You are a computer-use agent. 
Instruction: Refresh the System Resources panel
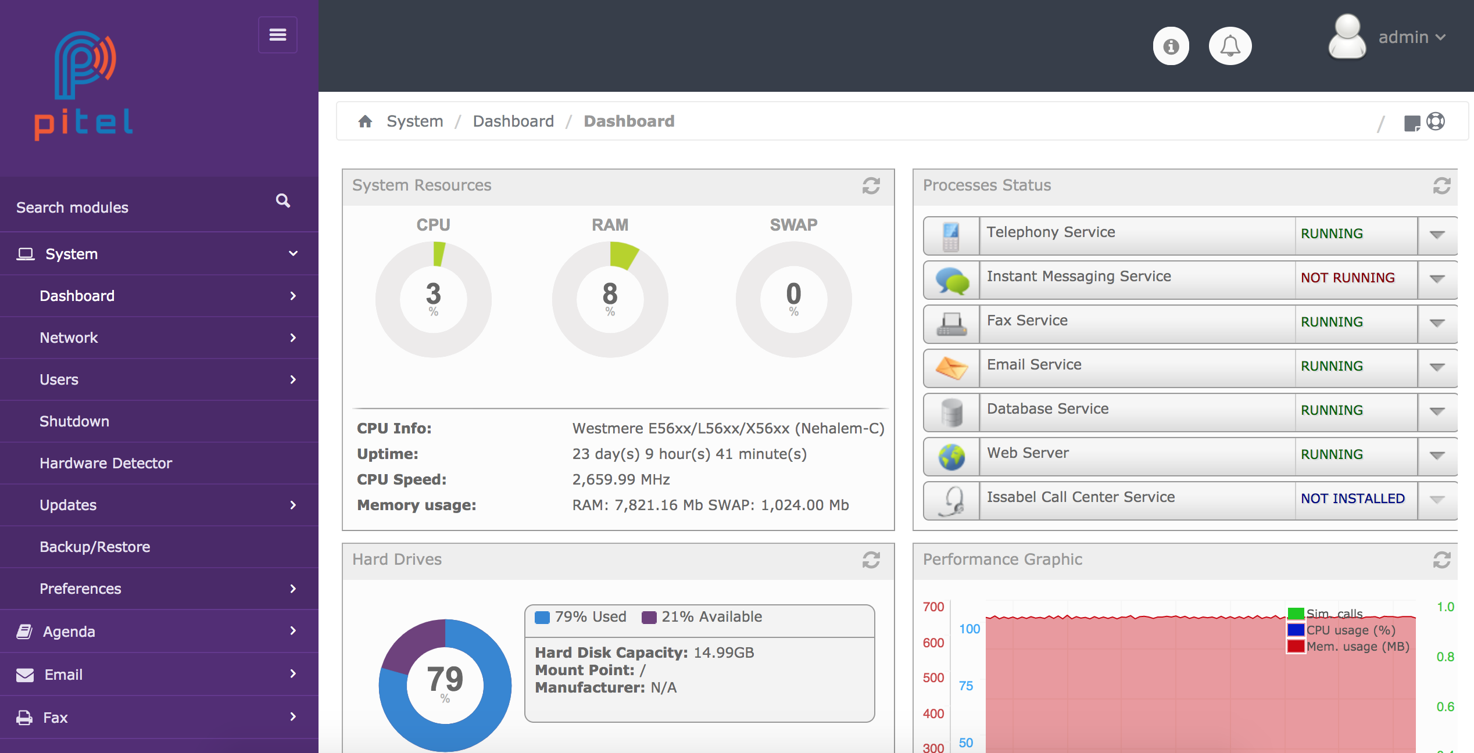click(x=871, y=186)
